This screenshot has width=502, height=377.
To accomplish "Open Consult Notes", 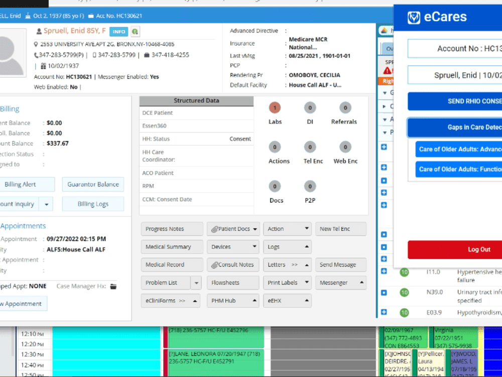I will pos(233,265).
